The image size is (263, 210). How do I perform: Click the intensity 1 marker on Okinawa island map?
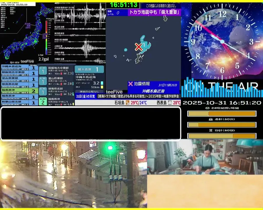coord(144,45)
